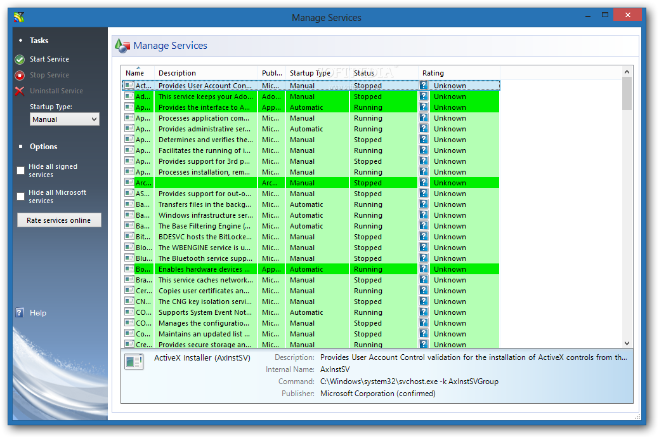
Task: Sort the list by the Name column header
Action: tap(138, 73)
